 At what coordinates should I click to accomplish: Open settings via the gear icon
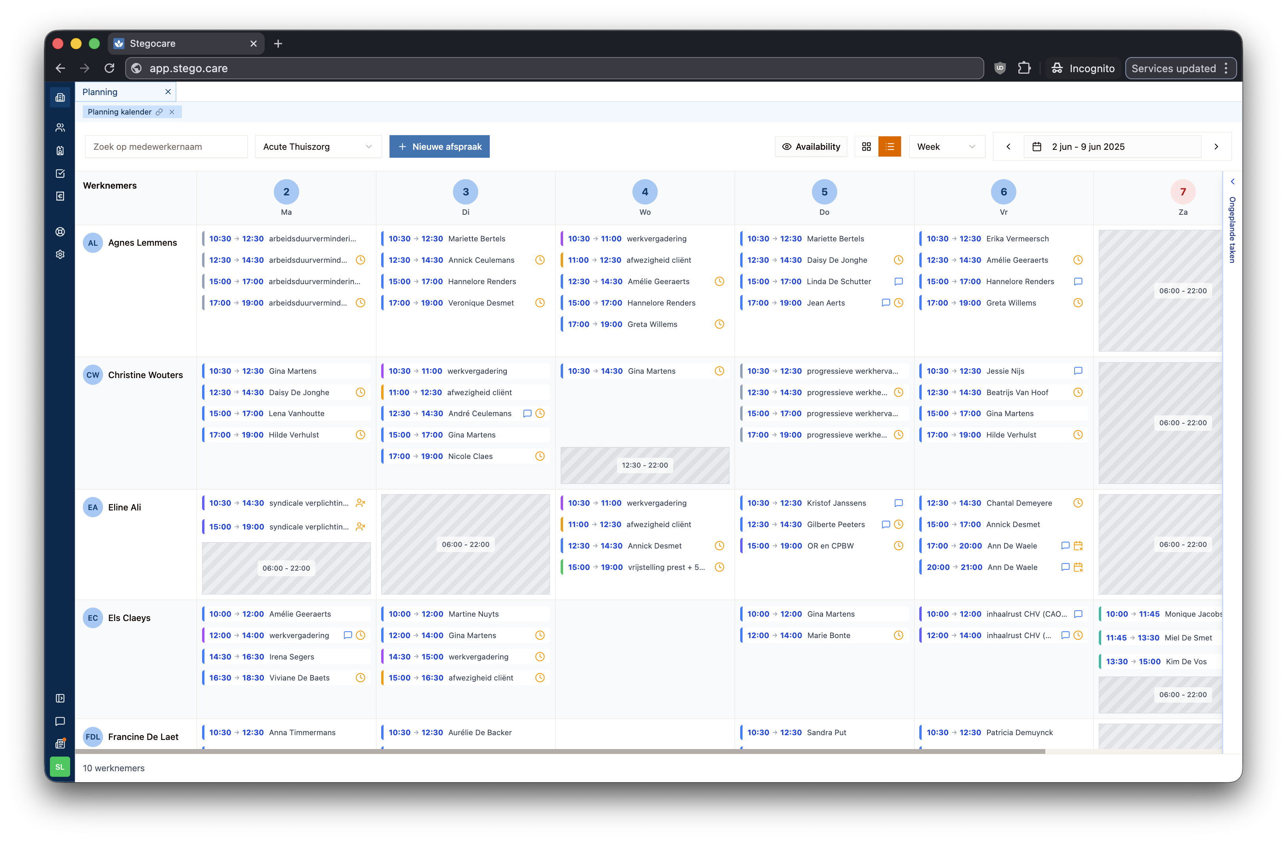[x=60, y=254]
